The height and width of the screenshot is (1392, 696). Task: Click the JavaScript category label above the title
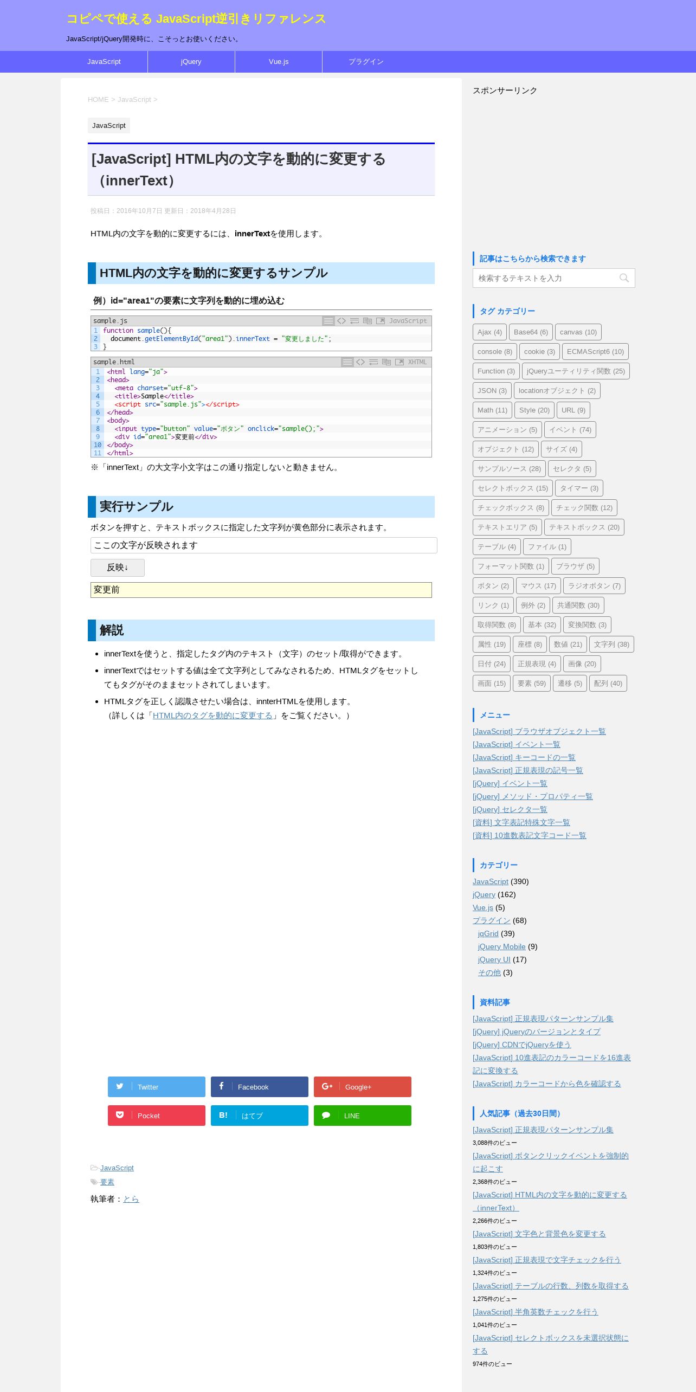pyautogui.click(x=109, y=126)
